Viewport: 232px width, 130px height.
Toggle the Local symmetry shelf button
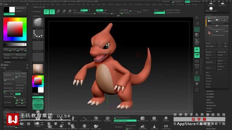197,55
